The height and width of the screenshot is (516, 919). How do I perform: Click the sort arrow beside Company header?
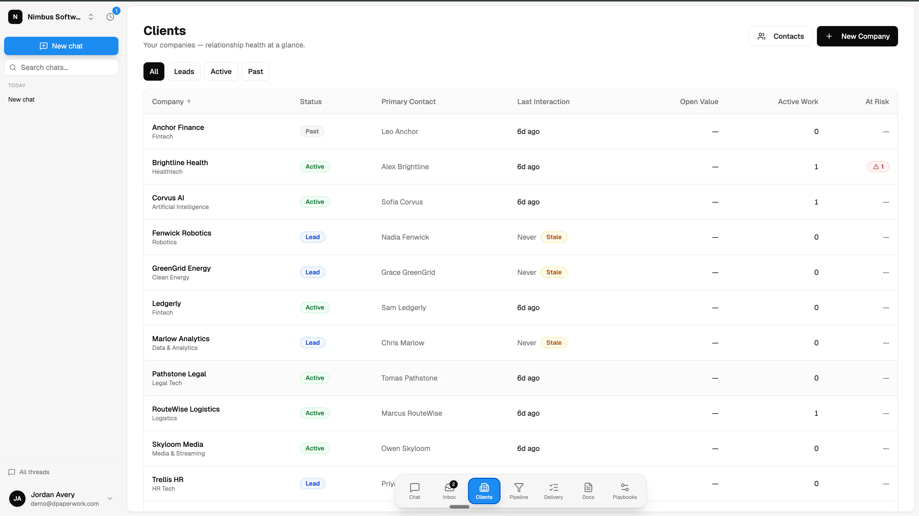click(x=189, y=102)
